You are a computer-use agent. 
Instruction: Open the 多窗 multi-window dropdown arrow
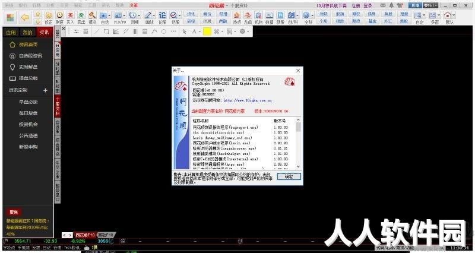tap(439, 15)
